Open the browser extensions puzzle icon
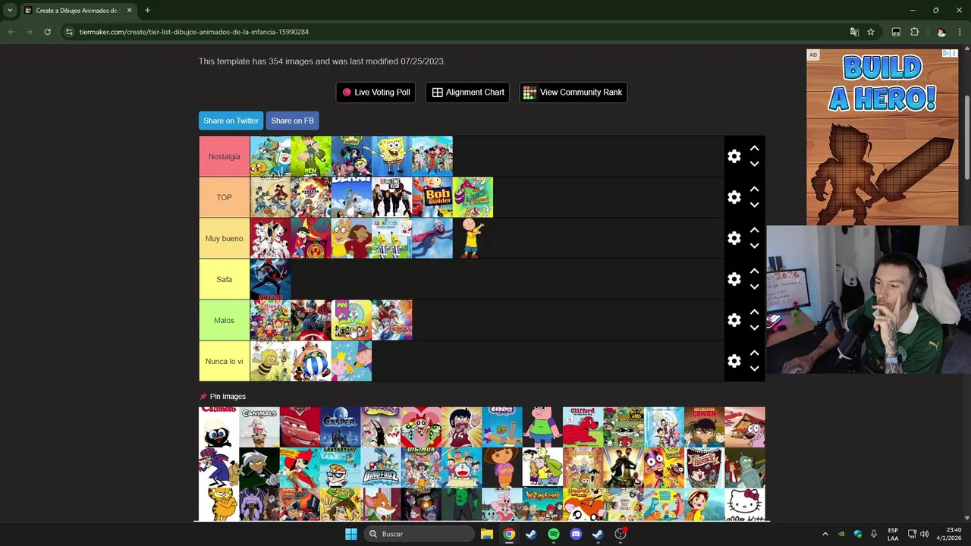Viewport: 971px width, 546px height. point(914,32)
